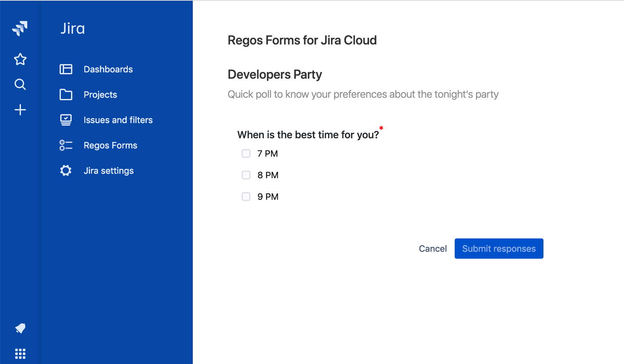Click the 8 PM label text
The image size is (624, 364).
[x=268, y=175]
